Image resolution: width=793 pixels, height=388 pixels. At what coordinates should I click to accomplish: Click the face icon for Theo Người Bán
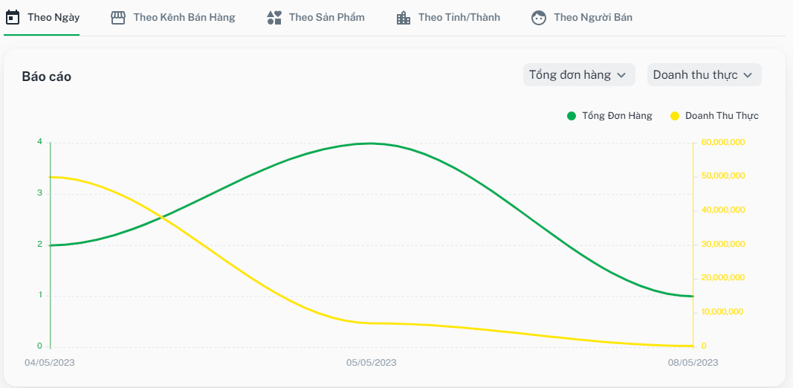(x=539, y=17)
